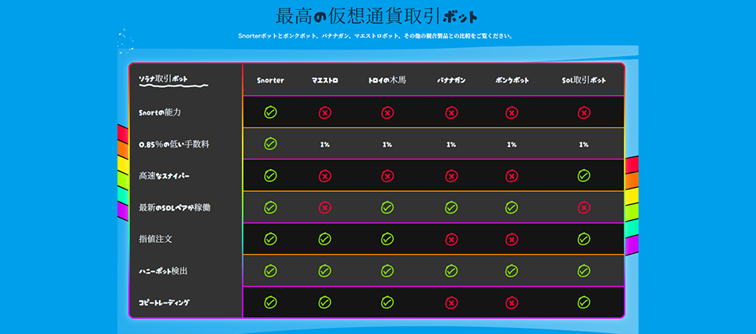Click the 最高の仮想通貨取引ボット page title

[x=377, y=17]
